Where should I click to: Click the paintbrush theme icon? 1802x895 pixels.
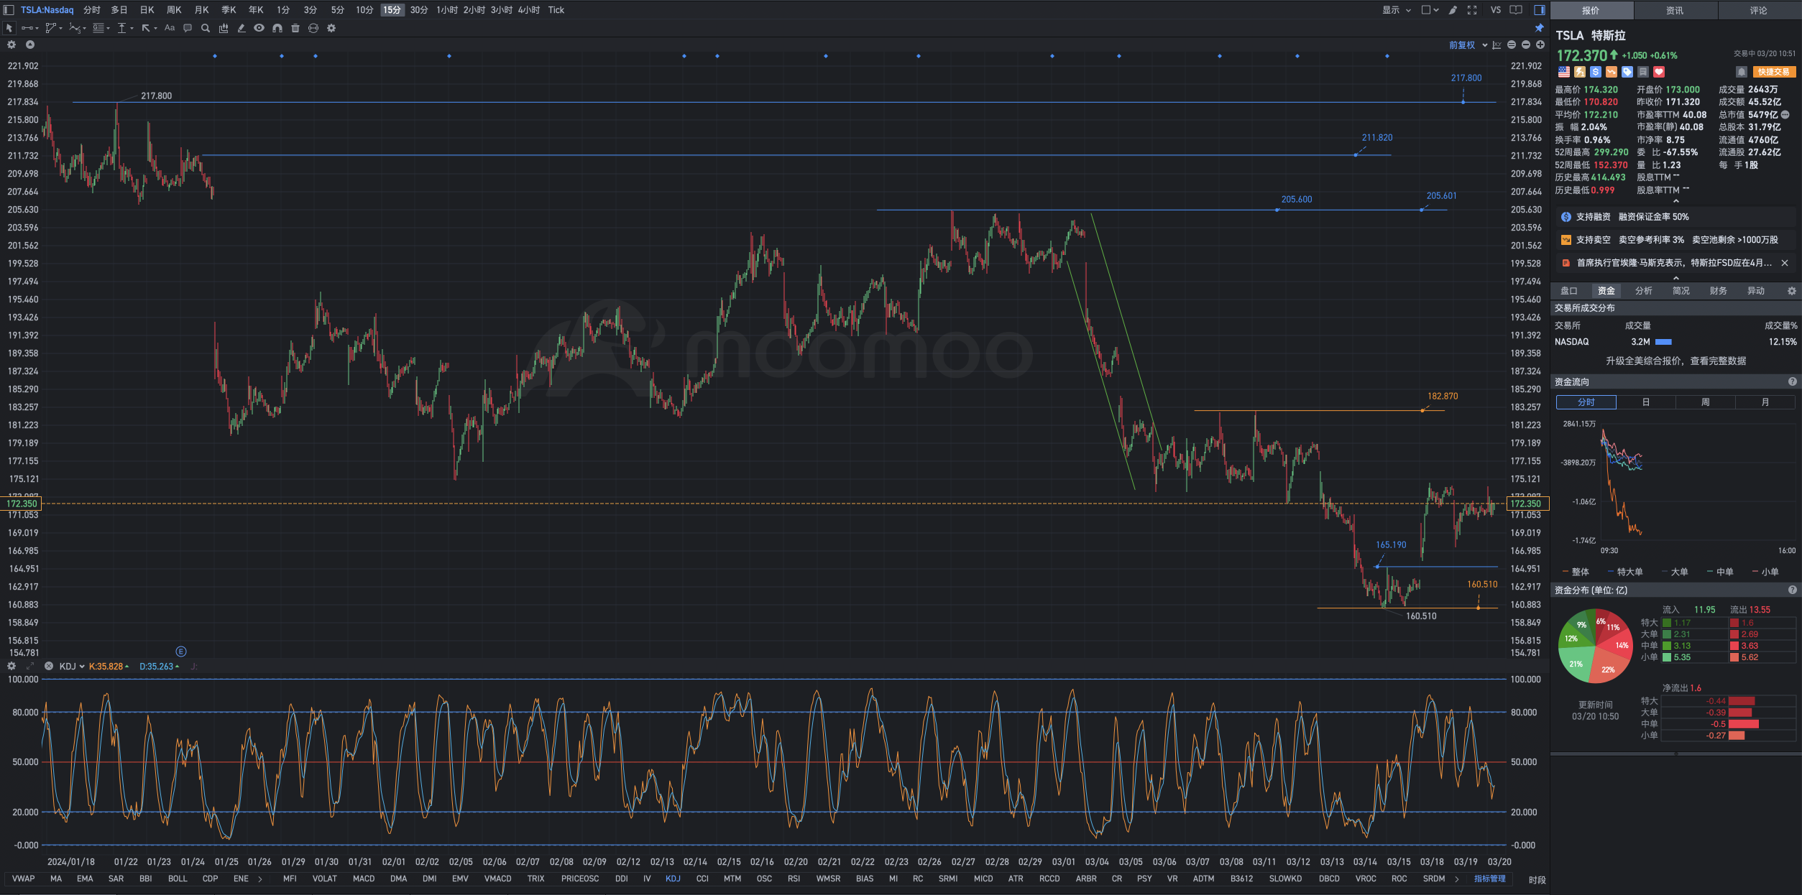1453,10
